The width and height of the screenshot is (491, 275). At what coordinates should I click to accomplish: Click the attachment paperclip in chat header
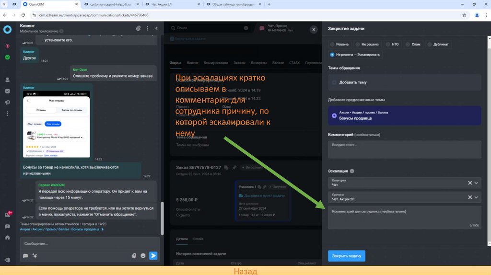pos(139,28)
